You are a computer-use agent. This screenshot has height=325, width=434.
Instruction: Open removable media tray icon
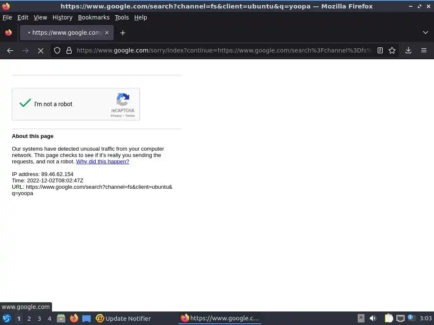[361, 318]
